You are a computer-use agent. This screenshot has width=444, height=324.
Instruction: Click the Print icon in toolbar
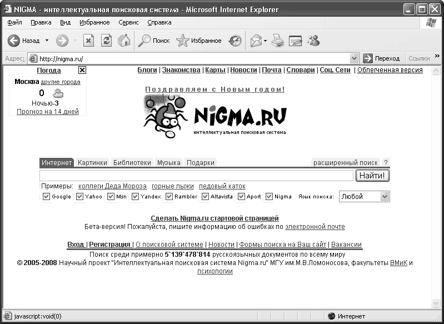pos(278,41)
